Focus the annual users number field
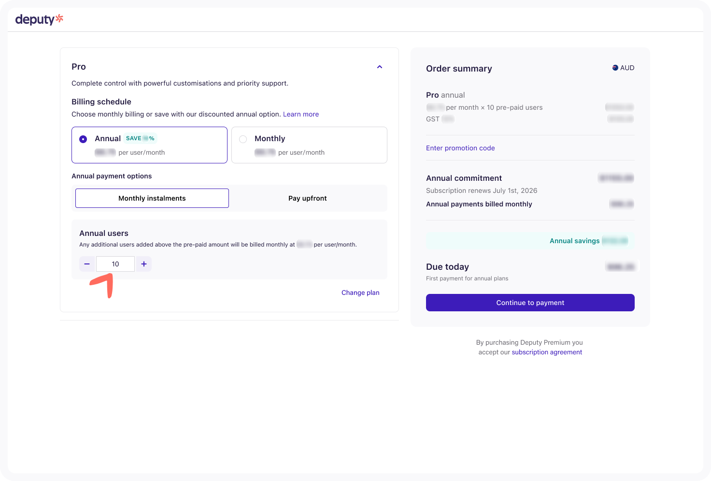The width and height of the screenshot is (711, 481). pos(115,264)
